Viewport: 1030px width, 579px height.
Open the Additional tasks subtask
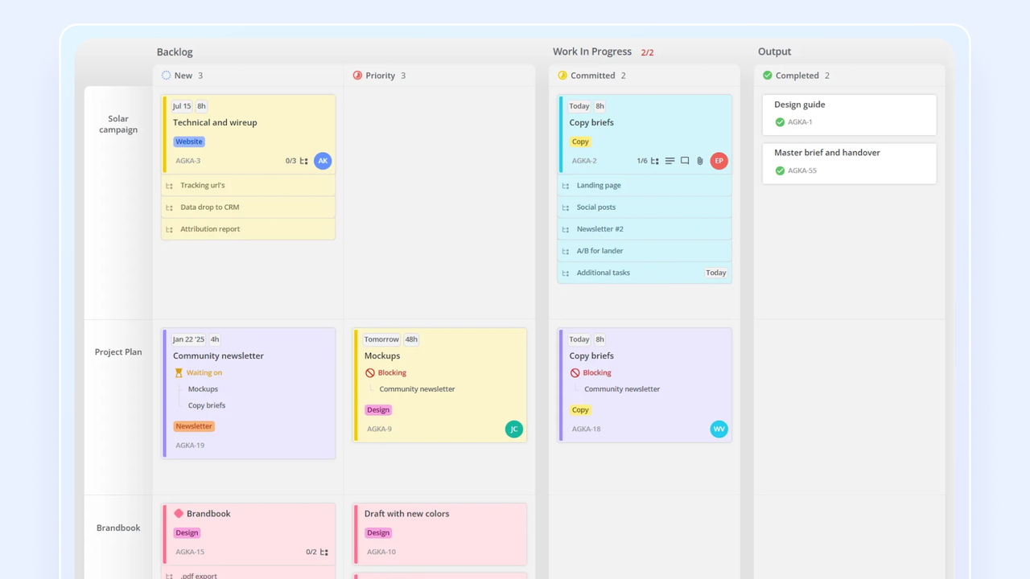click(x=645, y=273)
